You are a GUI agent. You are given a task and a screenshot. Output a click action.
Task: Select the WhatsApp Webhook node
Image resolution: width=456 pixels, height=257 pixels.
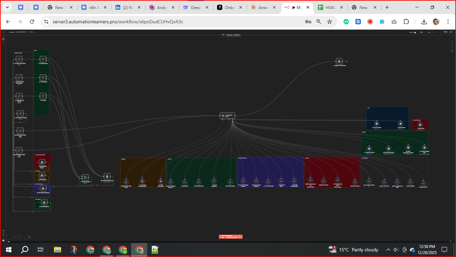coord(42,188)
